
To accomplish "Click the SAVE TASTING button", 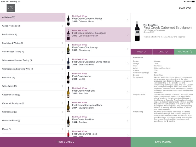I will pyautogui.click(x=163, y=142).
